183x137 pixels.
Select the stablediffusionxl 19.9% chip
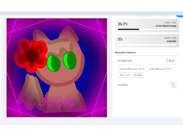(x=132, y=69)
